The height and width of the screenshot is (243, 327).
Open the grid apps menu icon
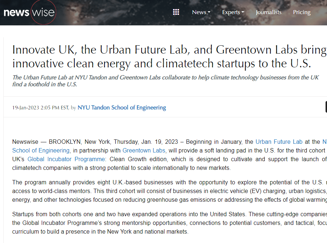(176, 12)
